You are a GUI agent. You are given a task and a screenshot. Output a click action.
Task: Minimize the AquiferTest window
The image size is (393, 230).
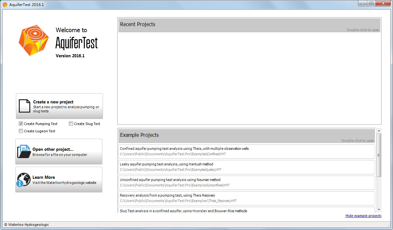pos(363,3)
